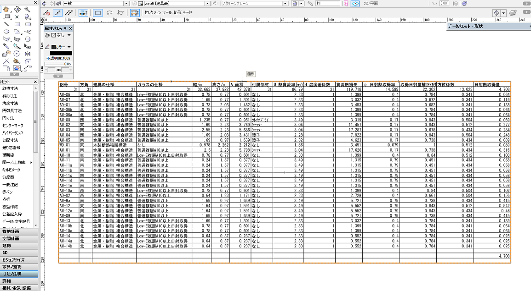This screenshot has width=531, height=291.
Task: Select the Zoom magnifier tool
Action: (x=28, y=9)
